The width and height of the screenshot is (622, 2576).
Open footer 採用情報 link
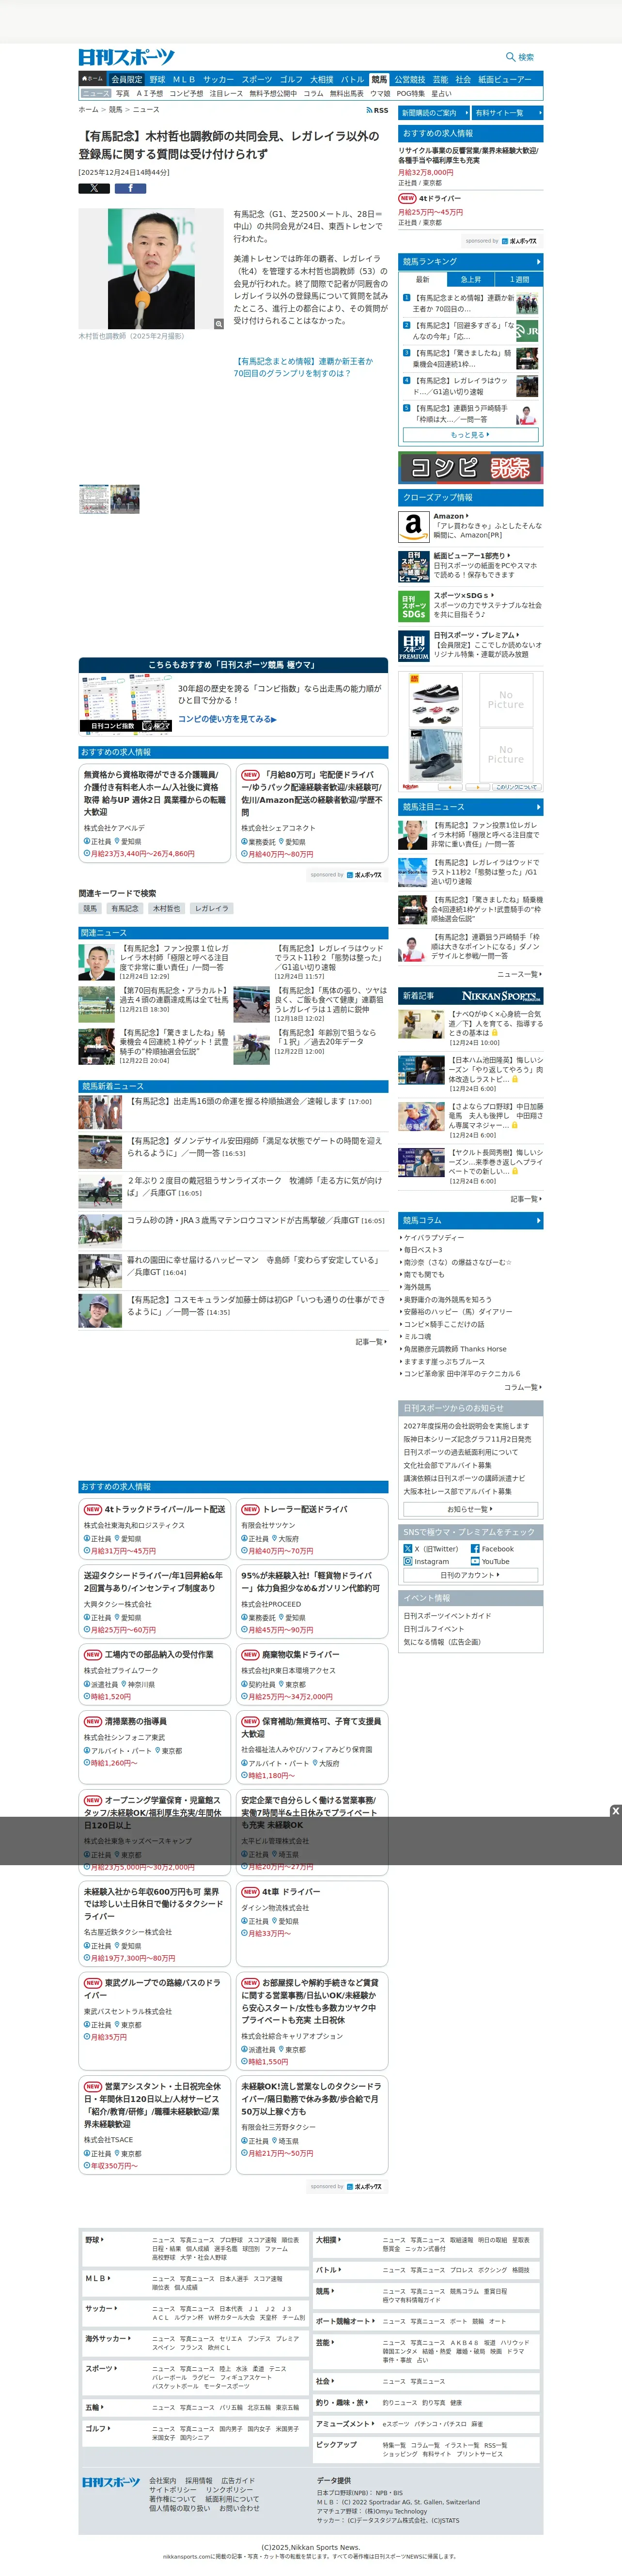pos(198,2480)
